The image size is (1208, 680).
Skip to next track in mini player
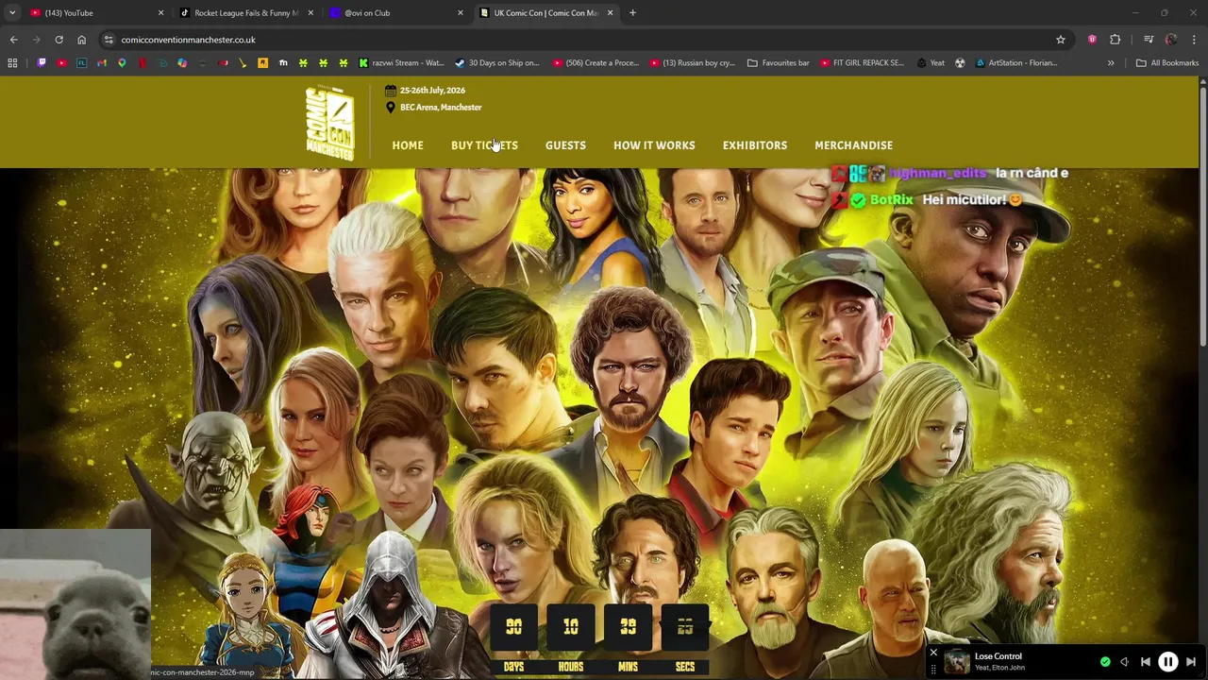click(x=1191, y=662)
